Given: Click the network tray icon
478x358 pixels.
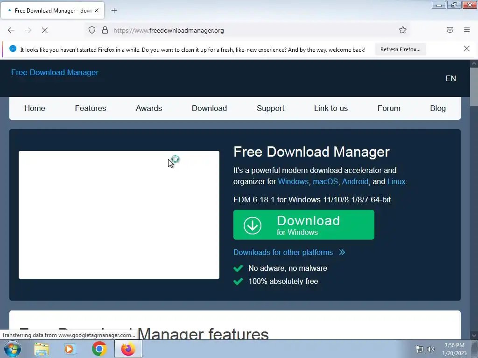Looking at the screenshot, I should pos(420,350).
